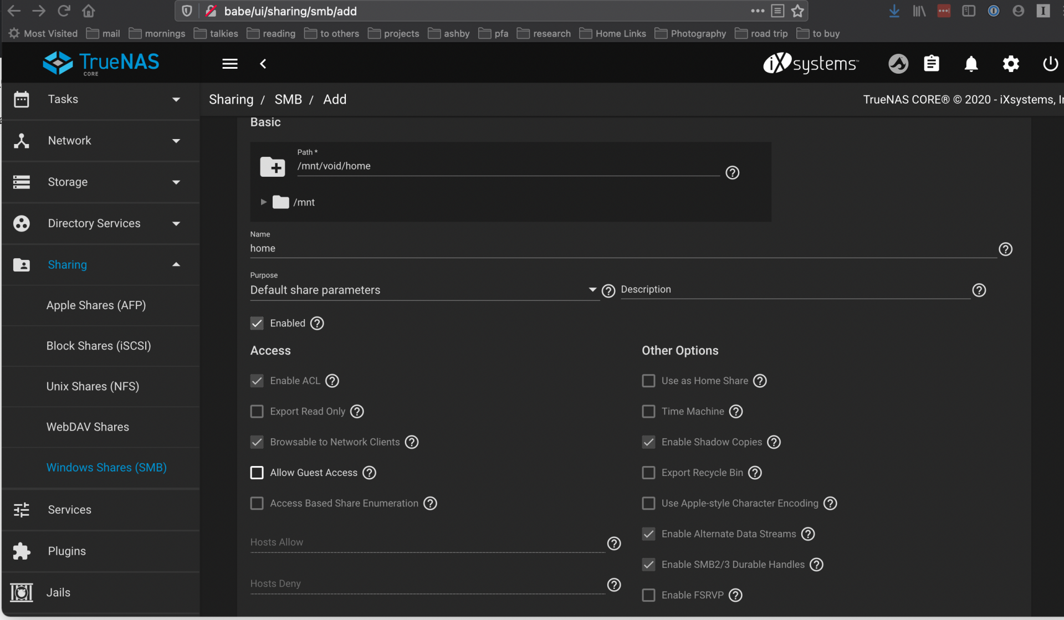Check Export Recycle Bin

click(x=648, y=473)
